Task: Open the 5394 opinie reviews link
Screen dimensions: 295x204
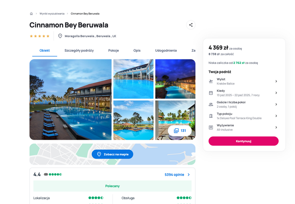Action: coord(177,174)
